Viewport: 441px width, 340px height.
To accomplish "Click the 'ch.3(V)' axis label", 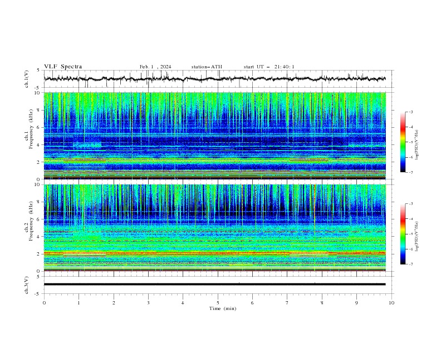I will click(x=27, y=285).
